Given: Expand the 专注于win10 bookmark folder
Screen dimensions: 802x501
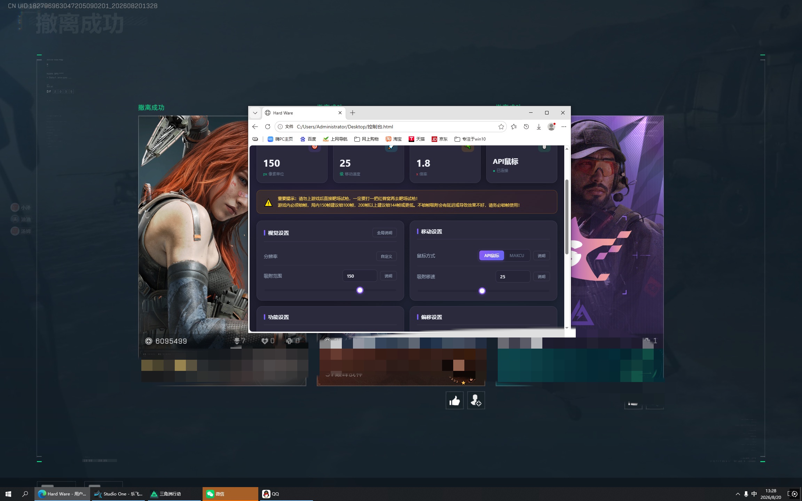Looking at the screenshot, I should 470,139.
